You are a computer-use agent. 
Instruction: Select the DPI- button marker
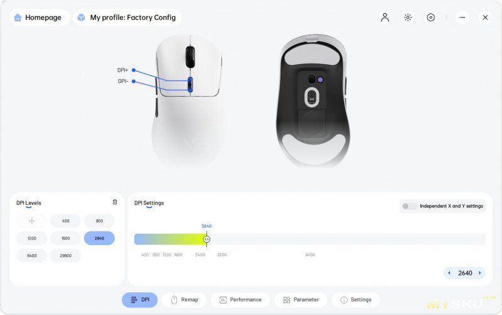coord(134,82)
